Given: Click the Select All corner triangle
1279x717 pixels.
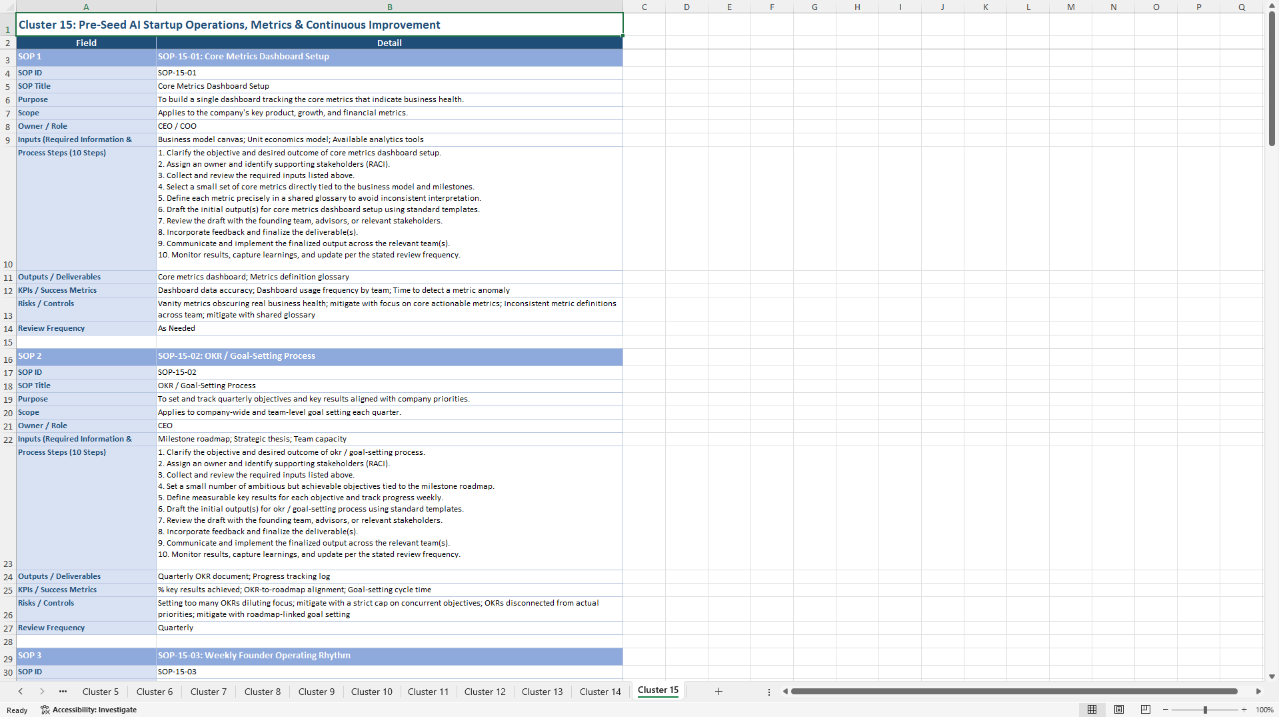Looking at the screenshot, I should 8,7.
